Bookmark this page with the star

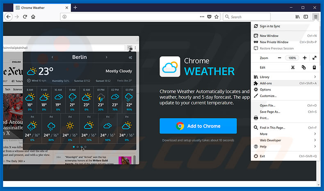point(217,17)
